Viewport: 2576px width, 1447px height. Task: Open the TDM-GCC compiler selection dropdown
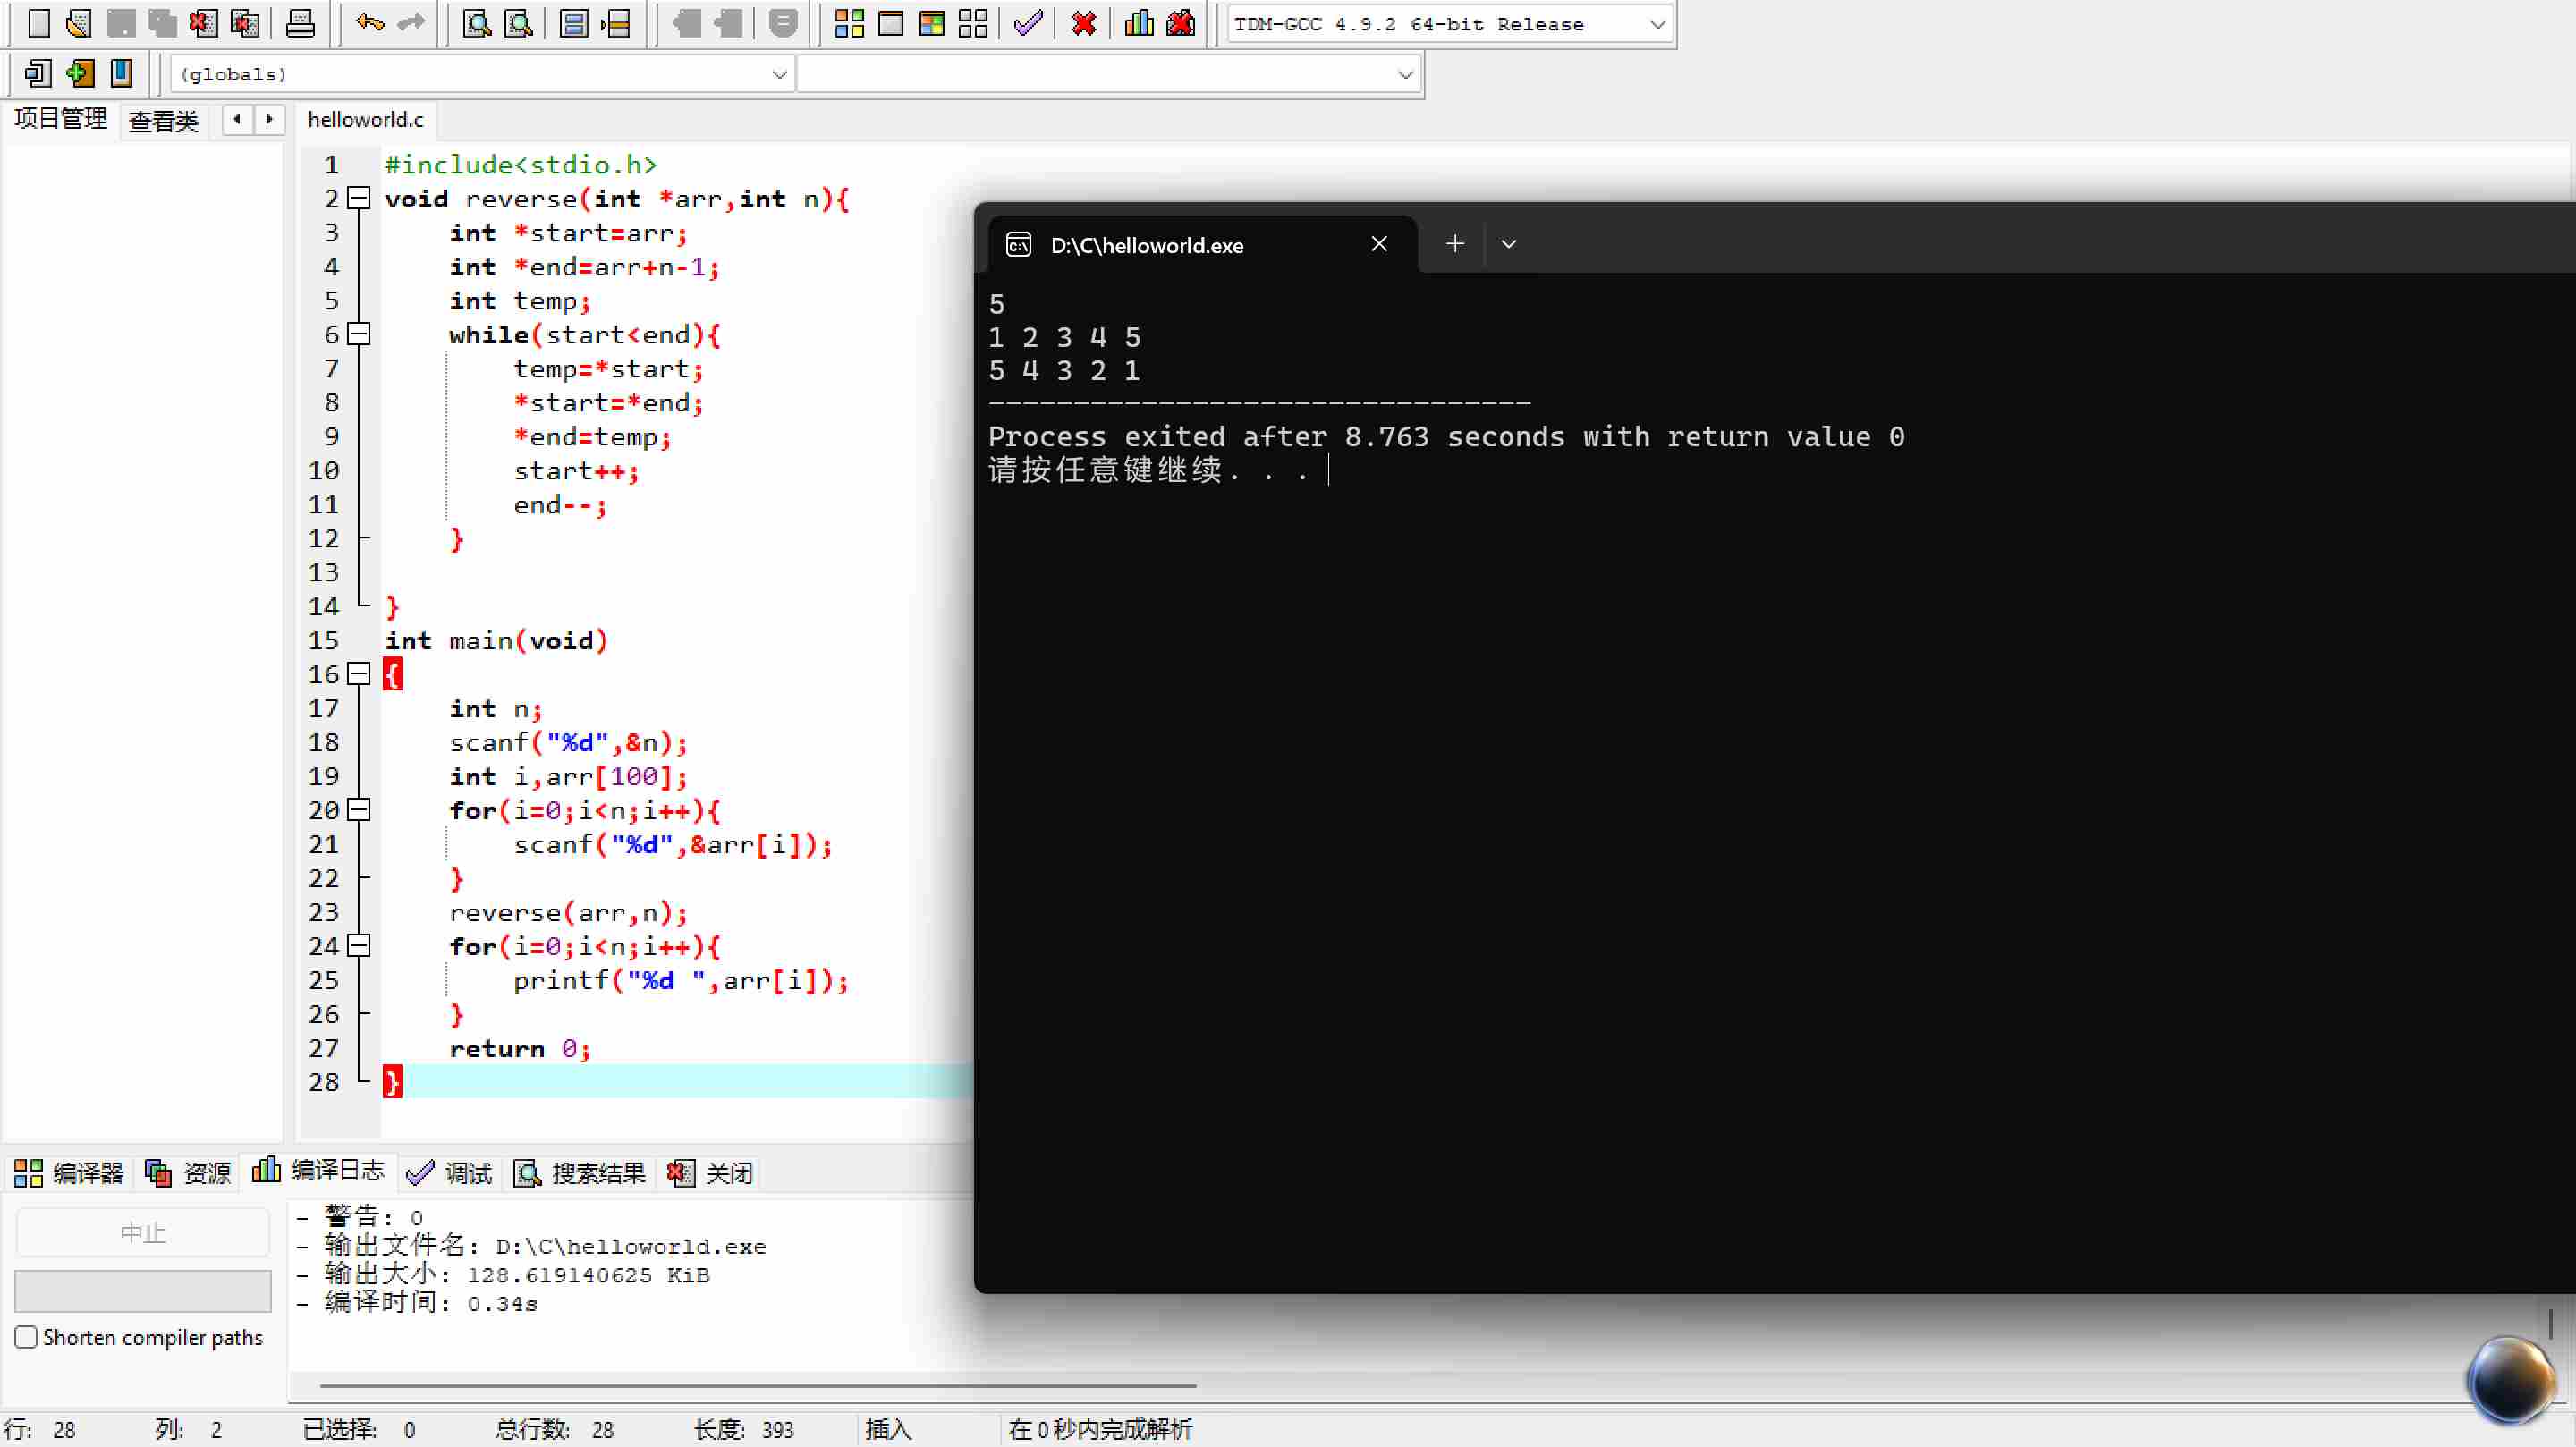pos(1656,24)
